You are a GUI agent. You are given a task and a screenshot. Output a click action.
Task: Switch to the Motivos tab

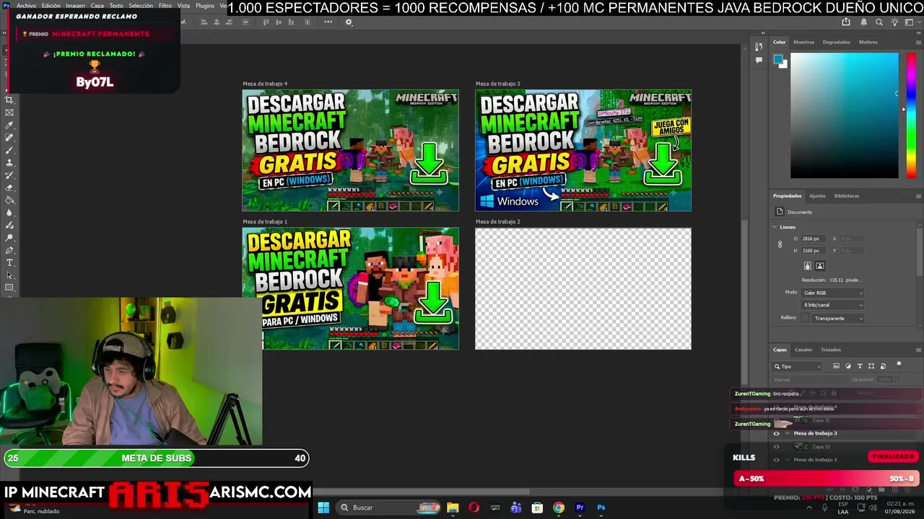868,42
